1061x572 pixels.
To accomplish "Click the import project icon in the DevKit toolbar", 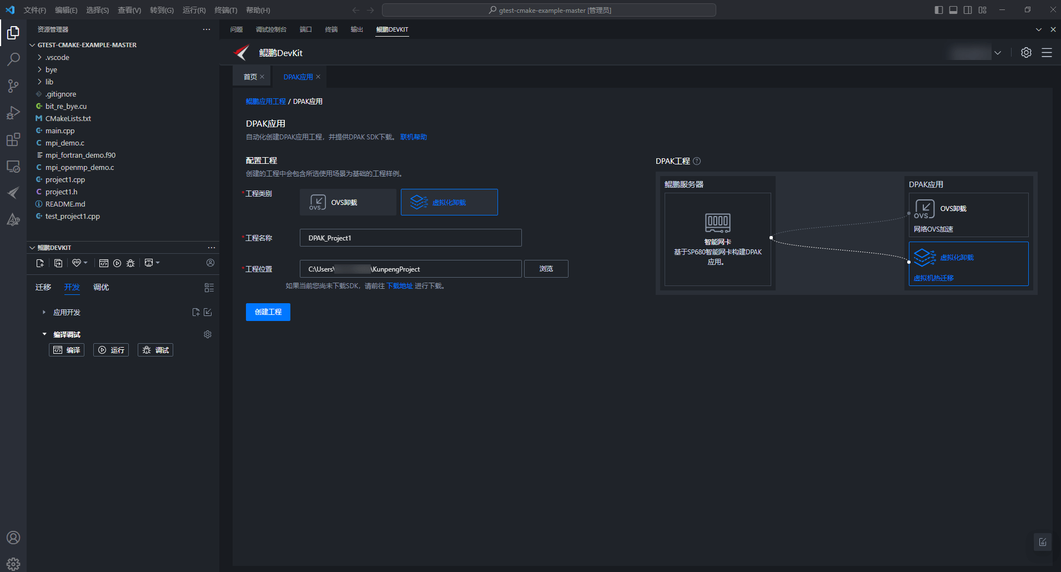I will 58,263.
